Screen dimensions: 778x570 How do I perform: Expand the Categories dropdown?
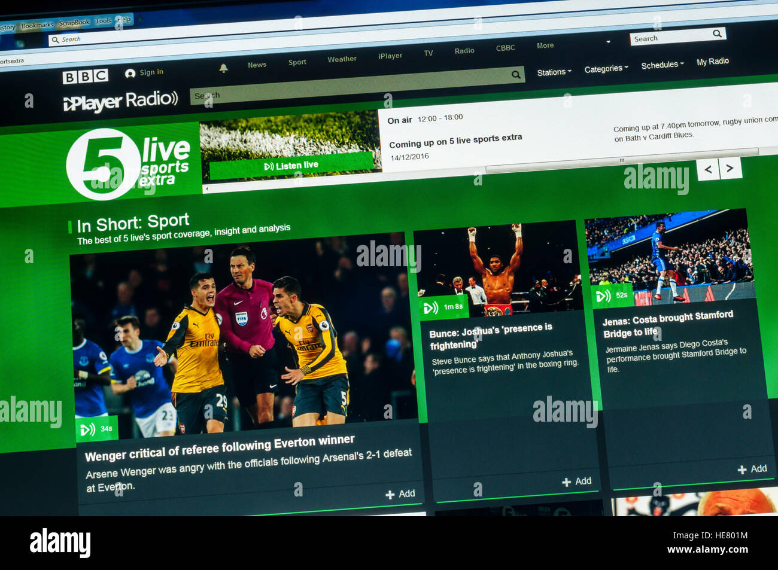click(606, 69)
